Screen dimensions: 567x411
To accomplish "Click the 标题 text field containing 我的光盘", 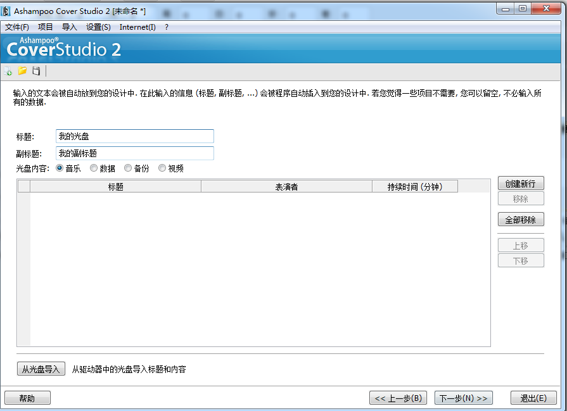I will click(x=134, y=136).
